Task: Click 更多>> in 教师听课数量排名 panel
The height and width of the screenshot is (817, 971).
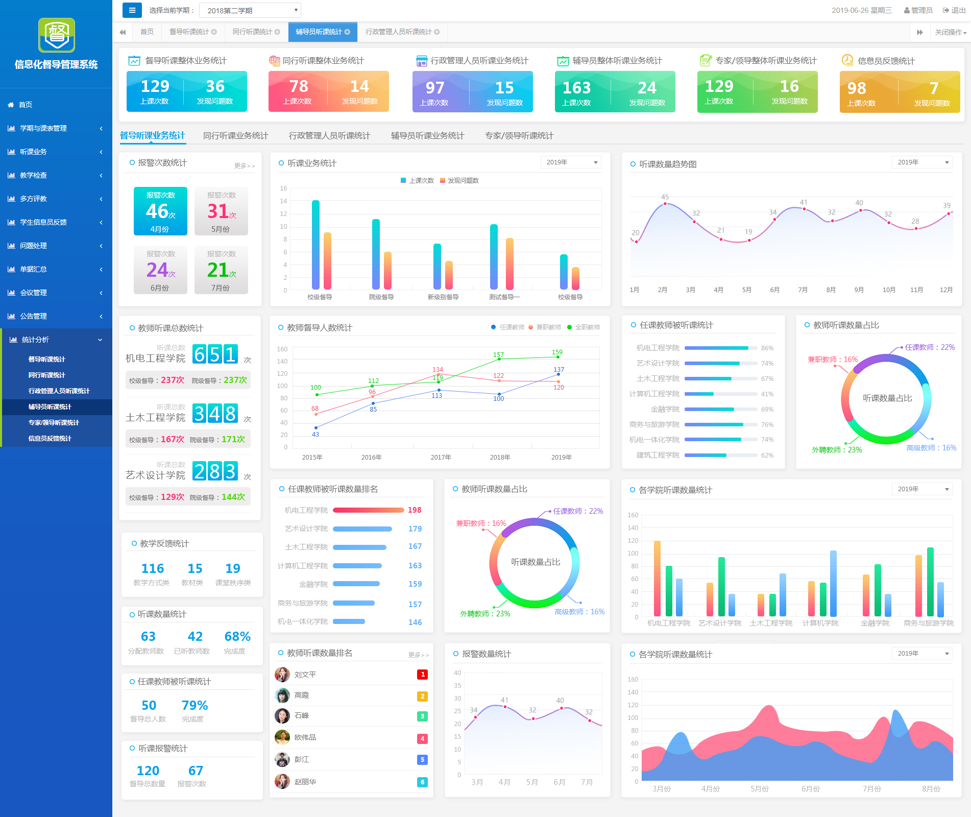Action: pyautogui.click(x=419, y=655)
